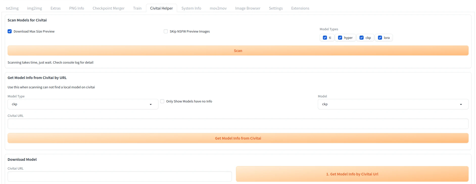Screen dimensions: 476x184
Task: Open the Model dropdown list
Action: click(x=393, y=104)
